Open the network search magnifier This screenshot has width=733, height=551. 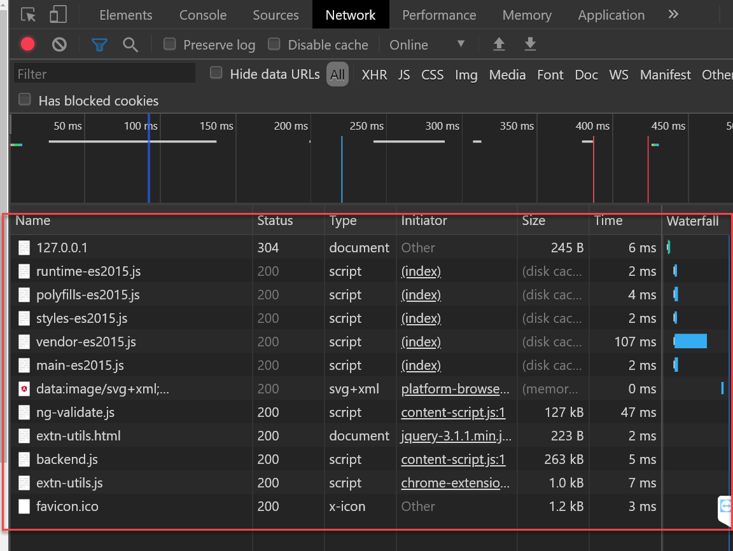coord(130,45)
